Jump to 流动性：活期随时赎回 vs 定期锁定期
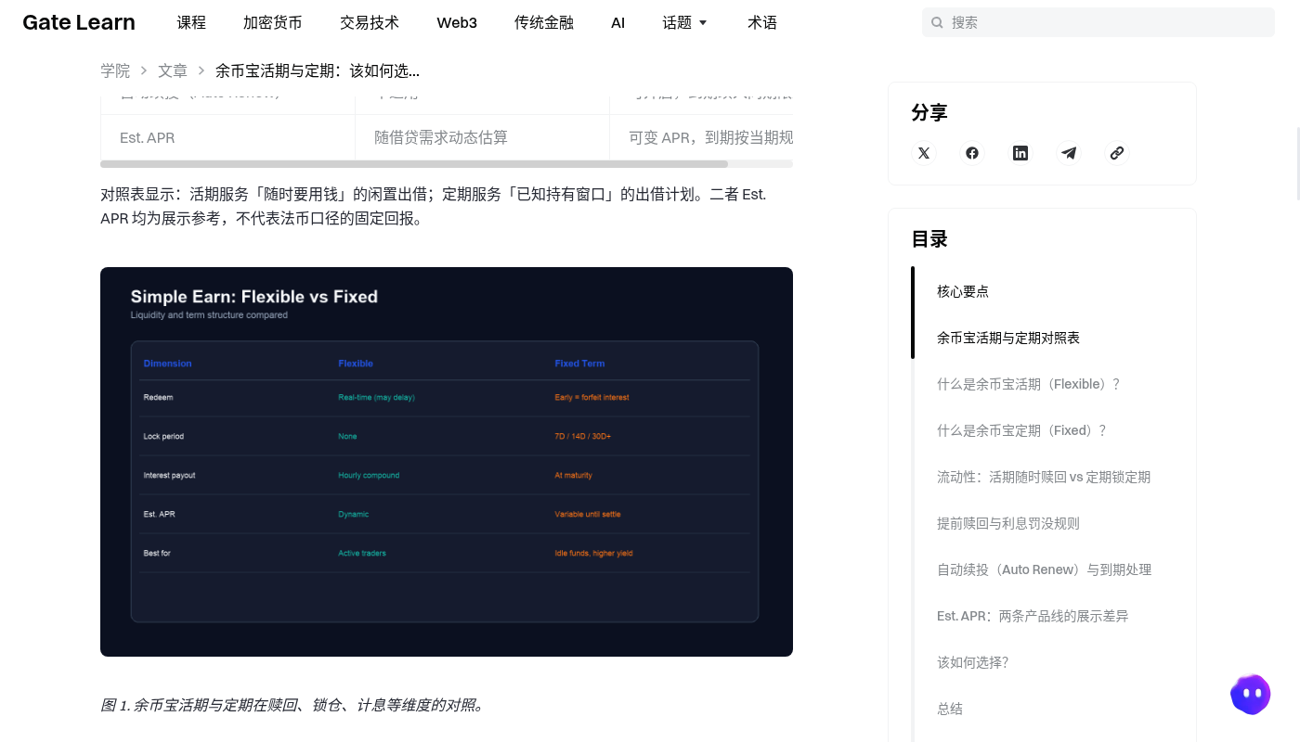 tap(1044, 477)
